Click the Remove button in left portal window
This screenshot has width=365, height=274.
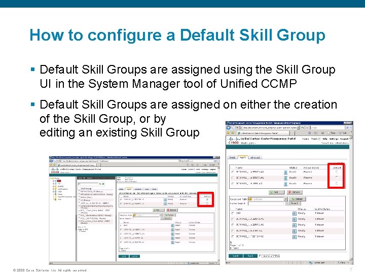(x=172, y=210)
